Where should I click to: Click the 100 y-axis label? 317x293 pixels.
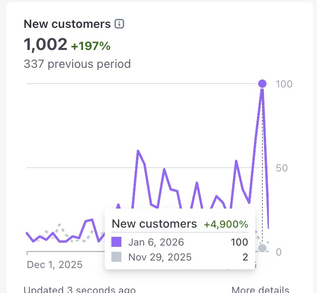click(x=284, y=84)
